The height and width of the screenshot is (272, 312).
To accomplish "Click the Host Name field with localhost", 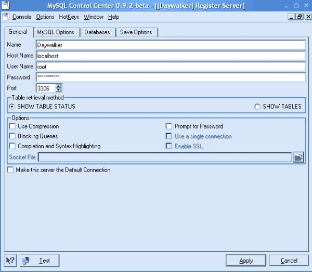I will click(171, 56).
